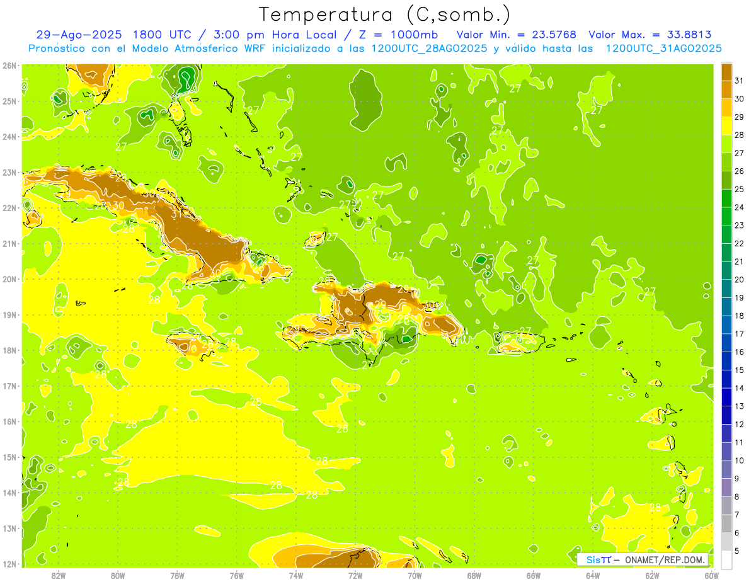The width and height of the screenshot is (756, 584).
Task: Click the 26N latitude axis label
Action: (x=9, y=66)
